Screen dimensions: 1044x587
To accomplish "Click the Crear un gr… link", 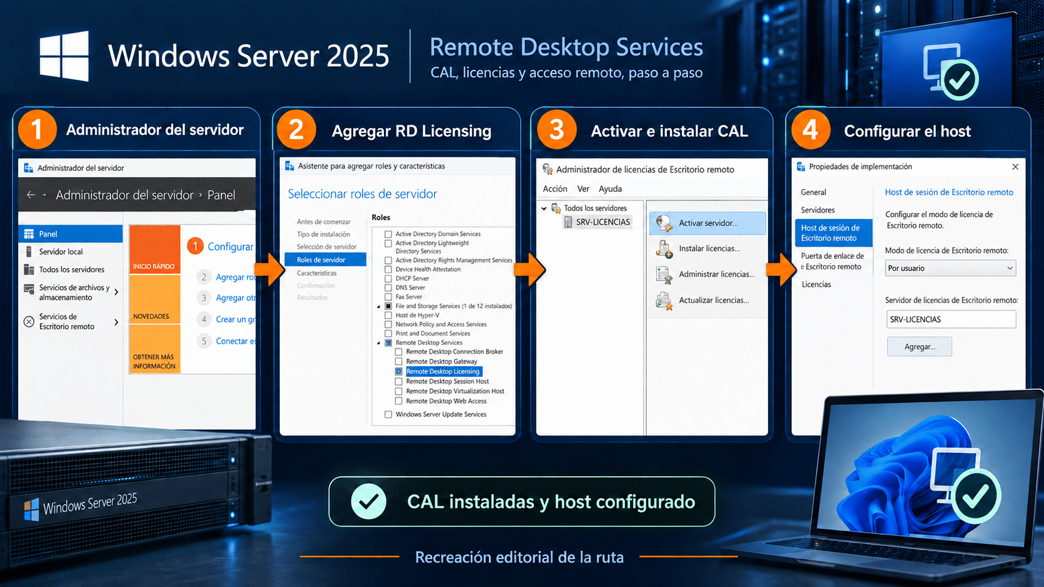I will point(235,319).
